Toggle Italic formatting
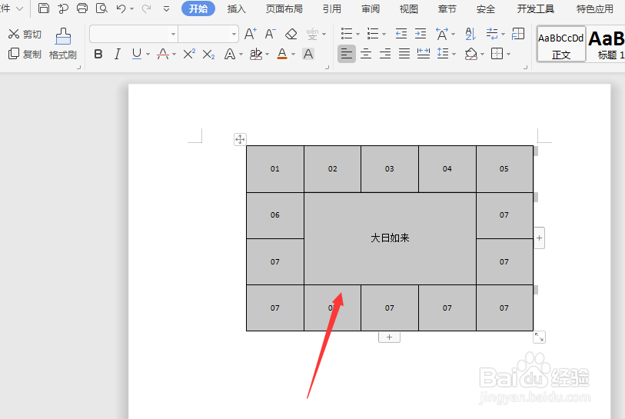 point(117,54)
